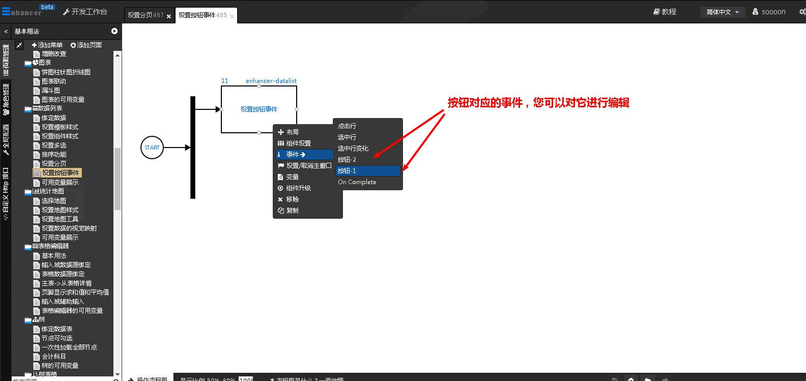Choose 组件设置 in context menu

click(298, 143)
